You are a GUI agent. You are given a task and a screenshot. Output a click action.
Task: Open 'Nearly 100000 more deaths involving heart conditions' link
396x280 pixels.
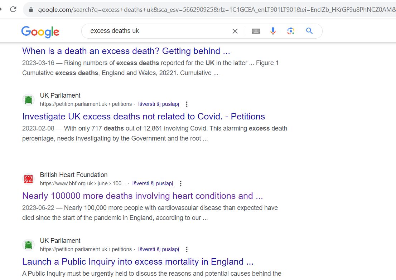(143, 196)
